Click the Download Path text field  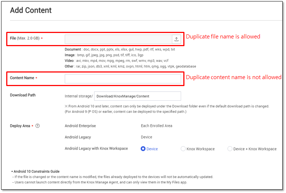pyautogui.click(x=137, y=96)
